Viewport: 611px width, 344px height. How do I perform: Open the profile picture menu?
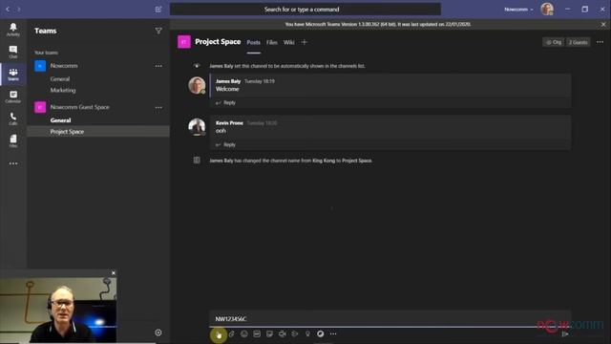click(x=547, y=9)
